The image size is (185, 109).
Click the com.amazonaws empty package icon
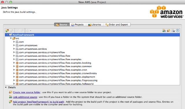(17, 45)
